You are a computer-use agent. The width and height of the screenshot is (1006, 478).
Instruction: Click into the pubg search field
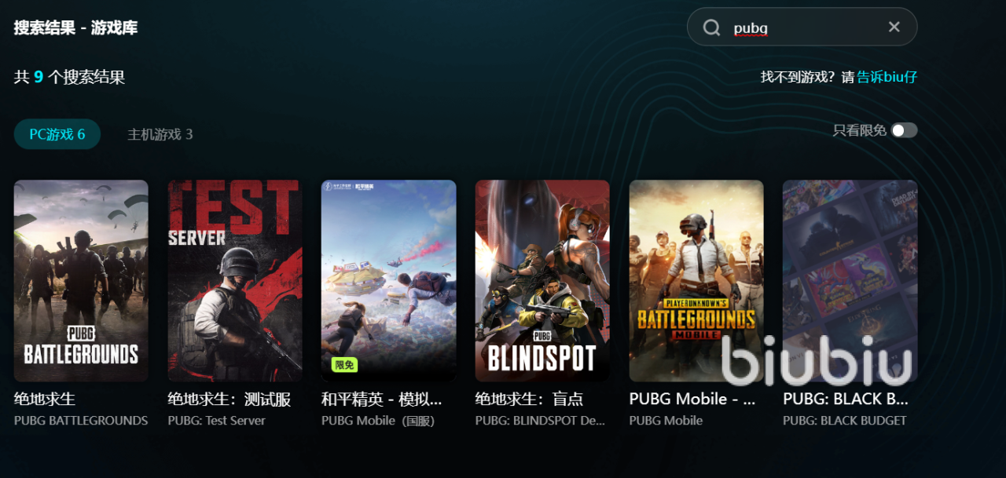tap(802, 27)
